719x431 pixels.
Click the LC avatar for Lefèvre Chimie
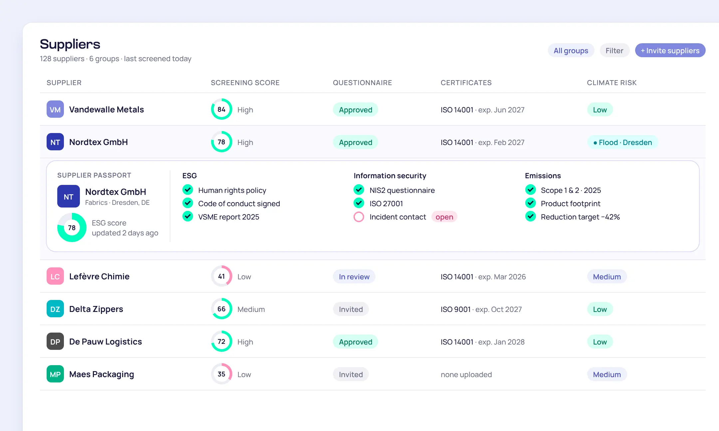coord(55,276)
